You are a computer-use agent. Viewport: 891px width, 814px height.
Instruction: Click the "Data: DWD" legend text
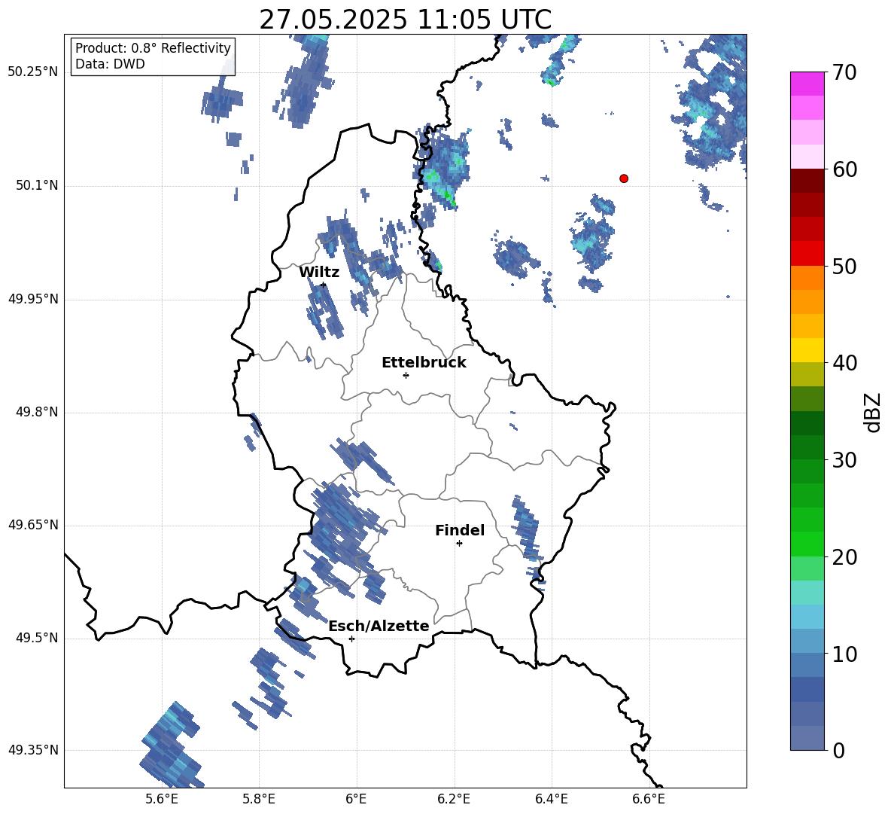point(110,64)
